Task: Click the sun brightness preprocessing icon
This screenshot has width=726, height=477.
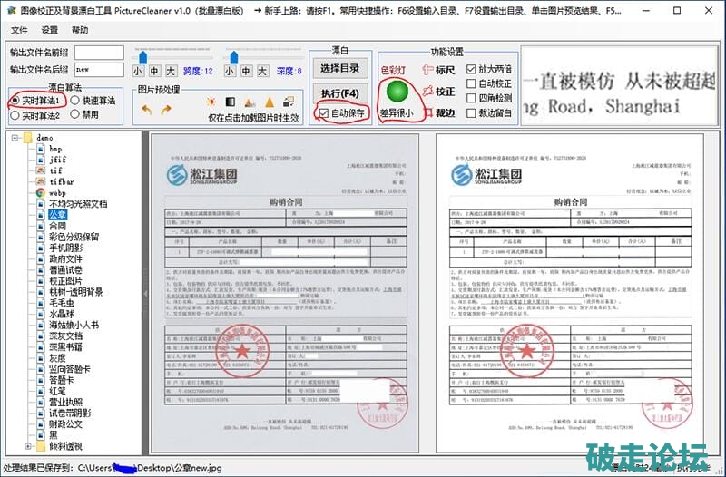Action: pos(211,103)
